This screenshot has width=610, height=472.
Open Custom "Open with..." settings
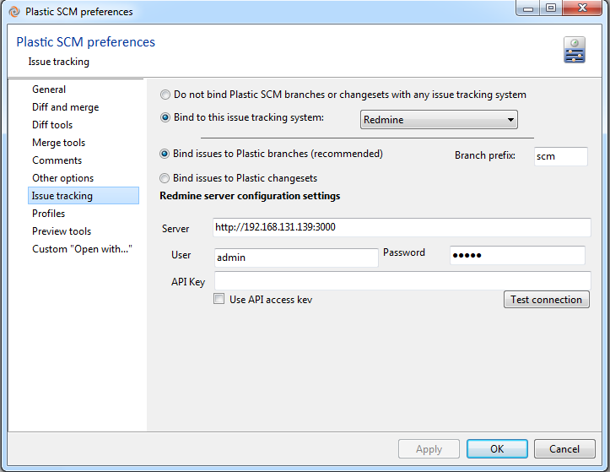tap(82, 249)
